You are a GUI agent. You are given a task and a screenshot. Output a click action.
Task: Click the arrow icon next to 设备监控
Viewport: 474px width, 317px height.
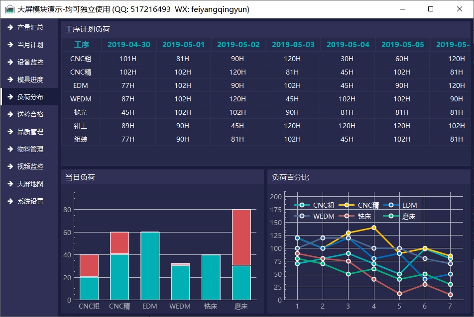(x=10, y=62)
